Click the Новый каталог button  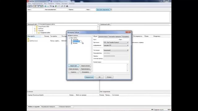pyautogui.click(x=85, y=66)
